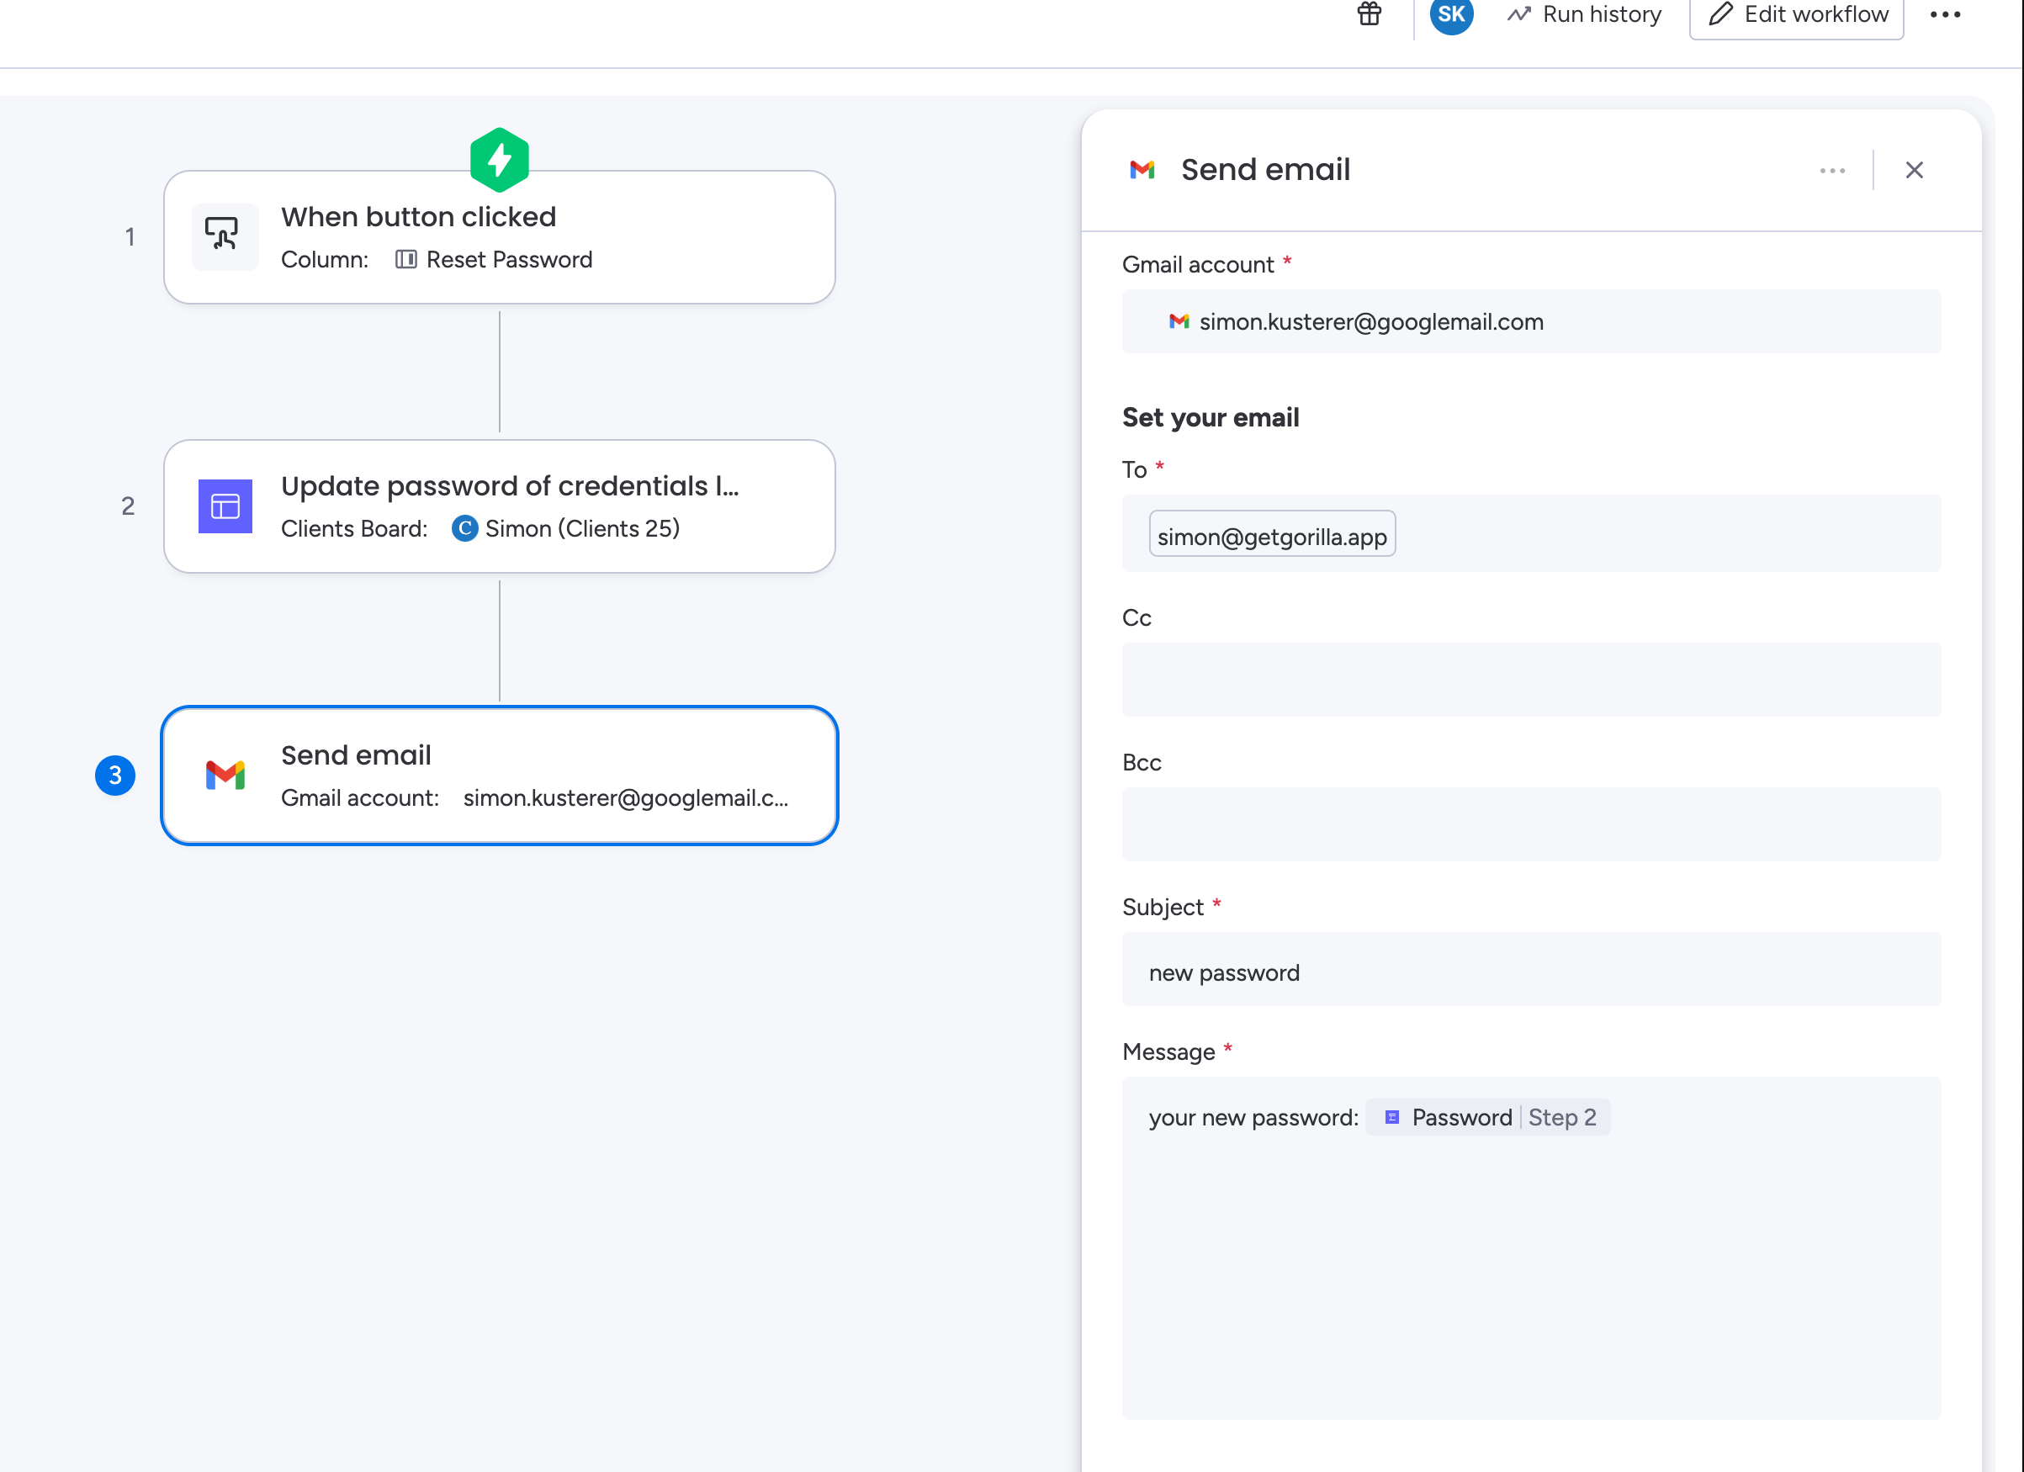Click the Gmail icon in the Send email panel header
This screenshot has height=1472, width=2024.
point(1143,170)
